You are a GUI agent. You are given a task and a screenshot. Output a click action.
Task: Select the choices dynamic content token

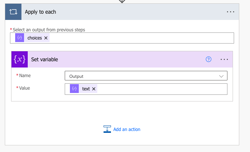[34, 38]
